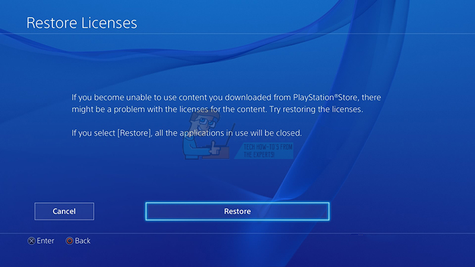This screenshot has width=475, height=267.
Task: Click the Tech How-To's watermark text
Action: 268,151
